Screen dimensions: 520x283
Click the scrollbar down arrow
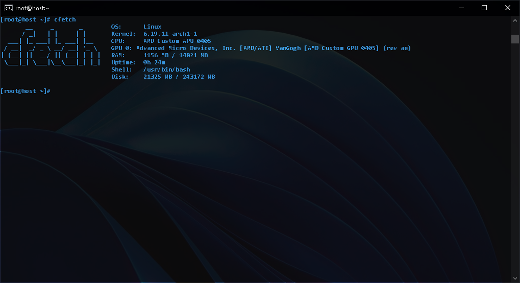[515, 278]
